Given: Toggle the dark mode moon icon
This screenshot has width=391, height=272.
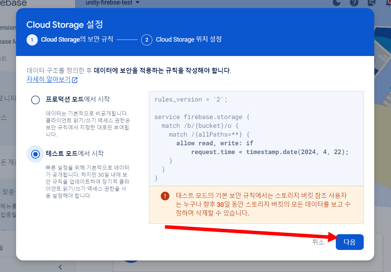Looking at the screenshot, I should tap(337, 2).
